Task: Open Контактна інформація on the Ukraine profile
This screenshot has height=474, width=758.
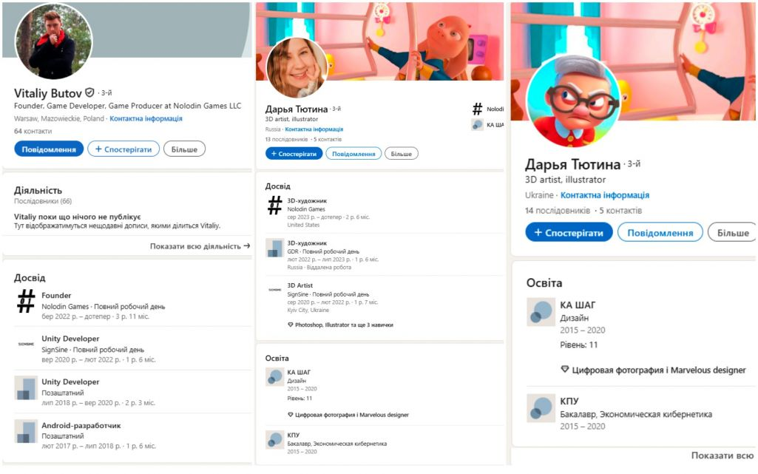Action: (x=605, y=195)
